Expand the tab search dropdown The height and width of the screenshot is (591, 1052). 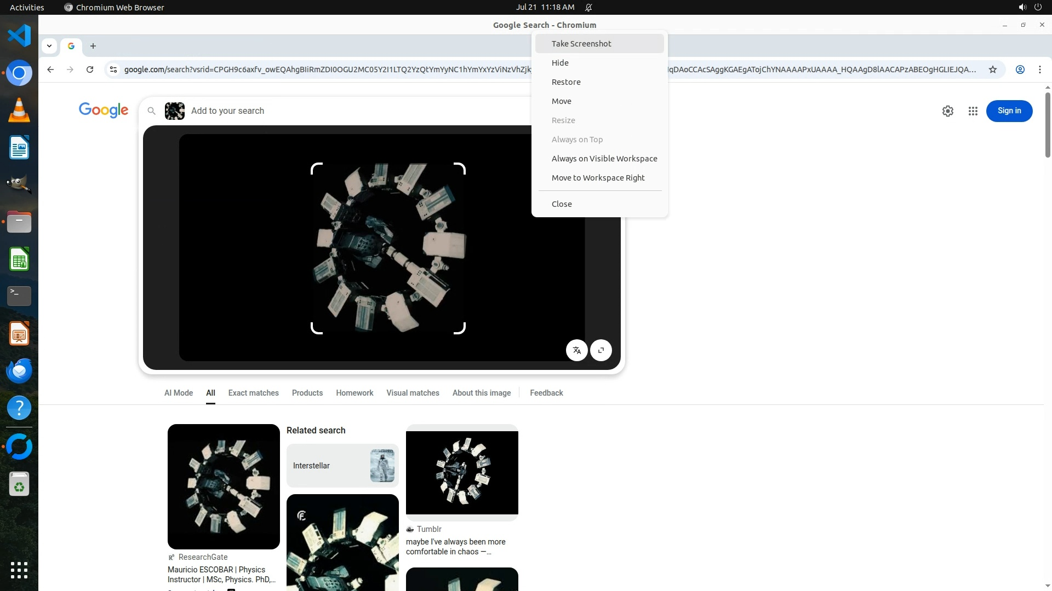pyautogui.click(x=49, y=46)
